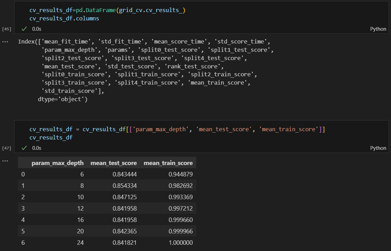Viewport: 391px width, 251px height.
Task: Click row index 3 in the table
Action: pos(23,209)
